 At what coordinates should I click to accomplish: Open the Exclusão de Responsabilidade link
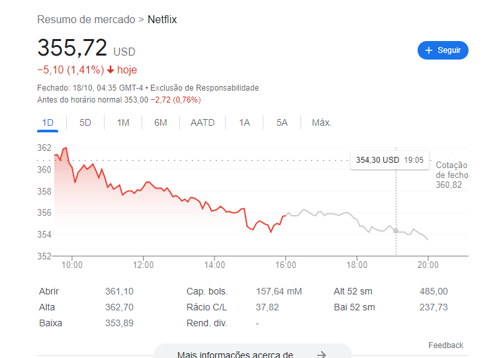(204, 88)
